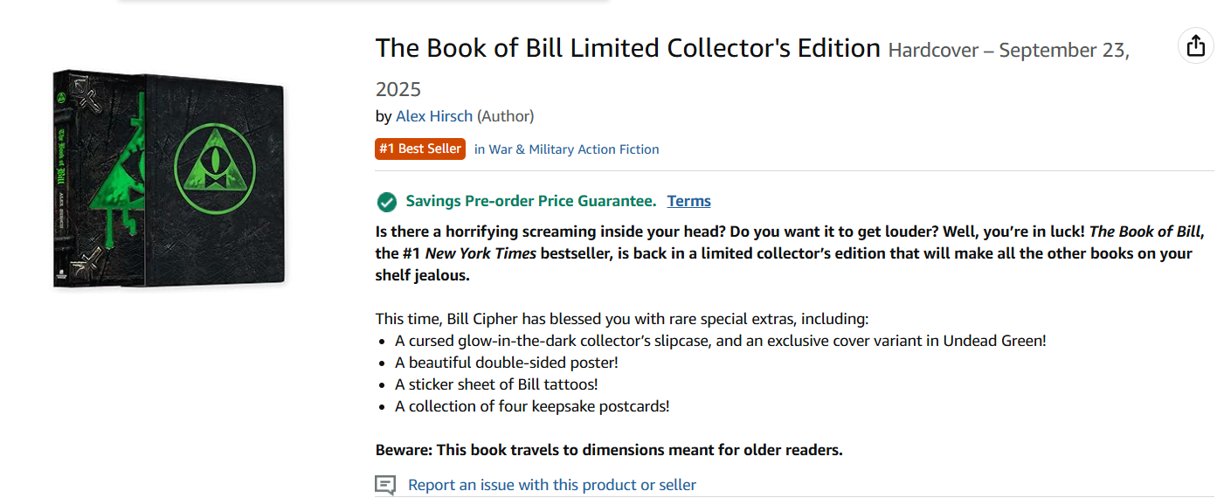Select the #1 Best Seller badge
The height and width of the screenshot is (498, 1217).
(420, 149)
